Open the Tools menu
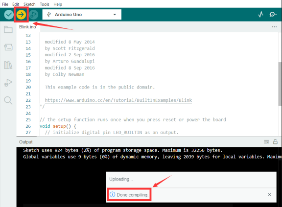282x207 pixels. (45, 4)
